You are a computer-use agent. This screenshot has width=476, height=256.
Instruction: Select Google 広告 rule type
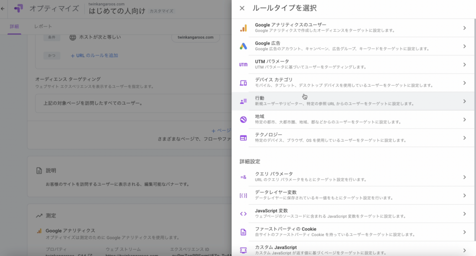click(x=353, y=46)
